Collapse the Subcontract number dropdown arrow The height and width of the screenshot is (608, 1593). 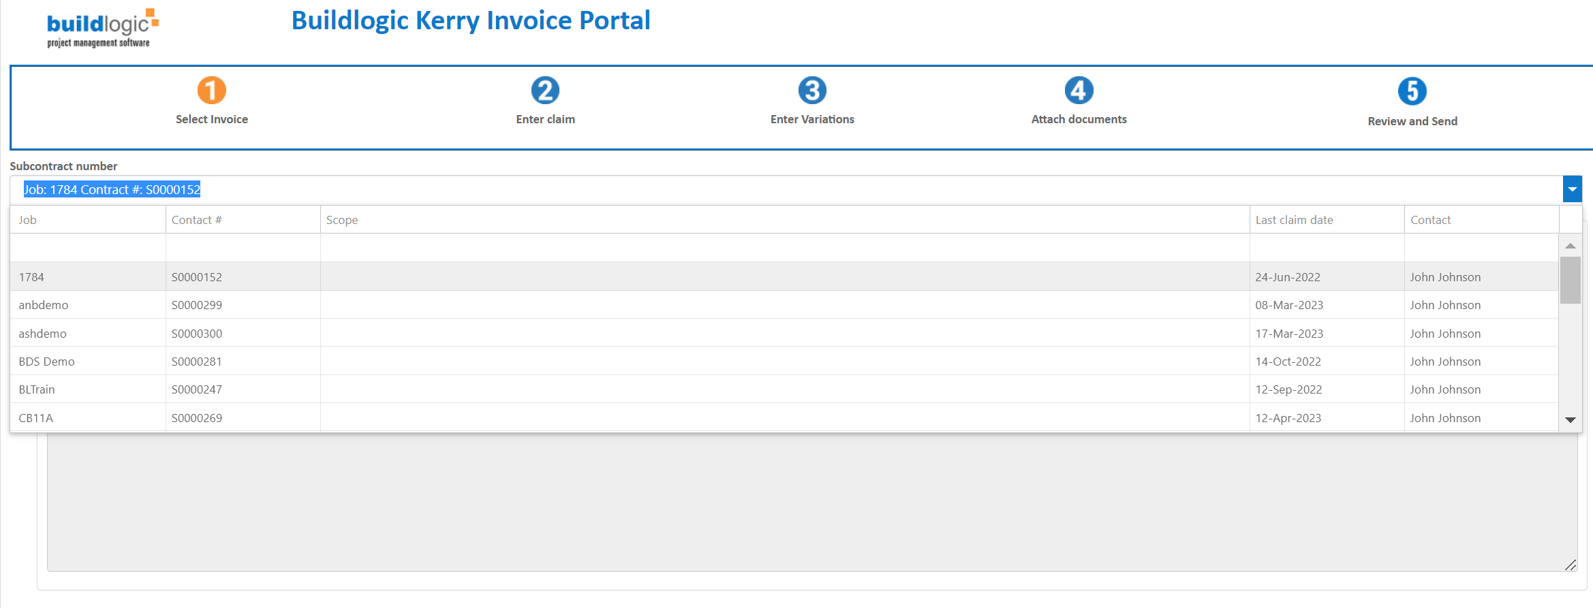point(1573,189)
